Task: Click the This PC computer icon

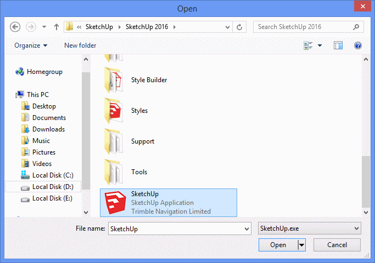Action: pyautogui.click(x=20, y=94)
